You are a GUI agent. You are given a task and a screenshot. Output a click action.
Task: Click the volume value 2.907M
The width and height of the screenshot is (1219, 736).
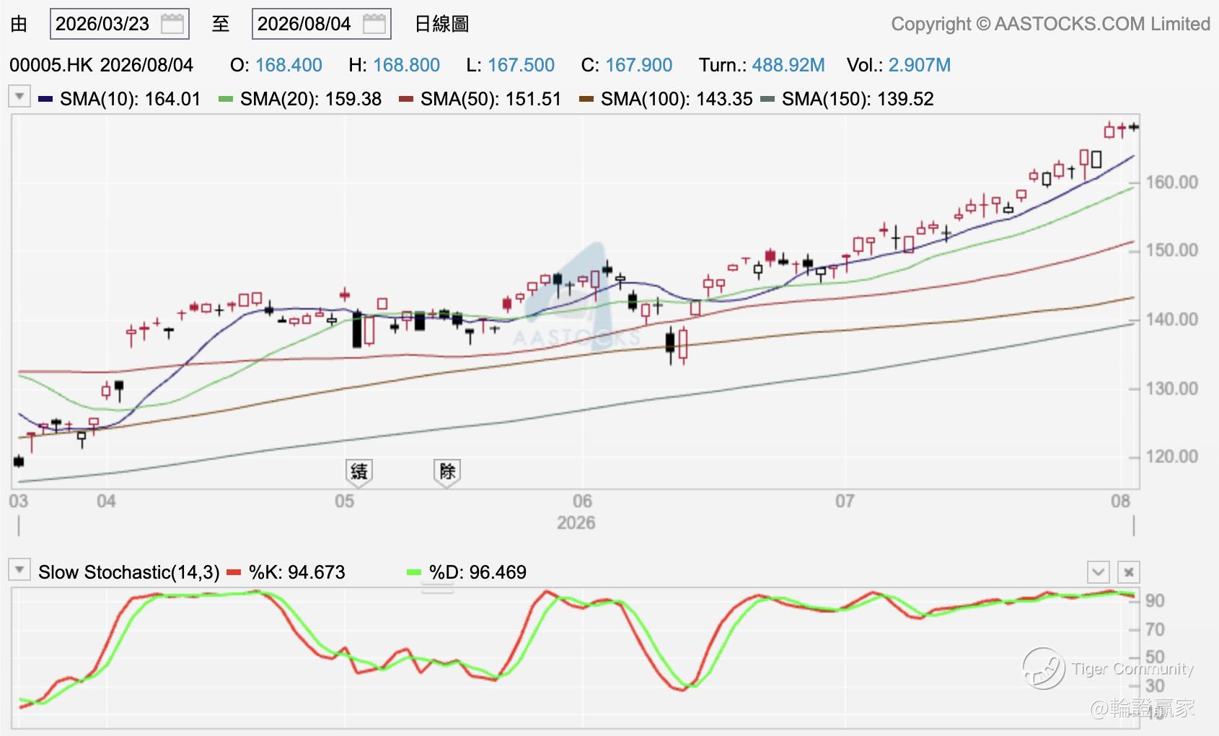[x=920, y=65]
